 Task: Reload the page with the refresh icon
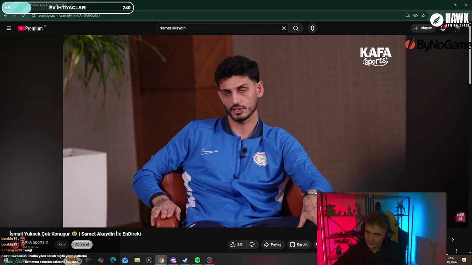[23, 15]
